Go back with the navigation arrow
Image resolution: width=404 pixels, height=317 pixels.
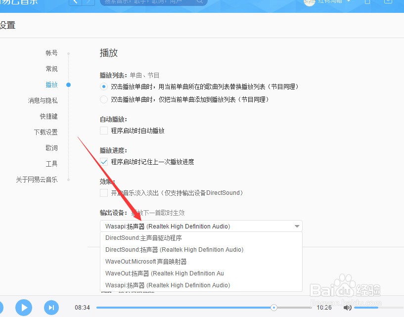click(76, 2)
